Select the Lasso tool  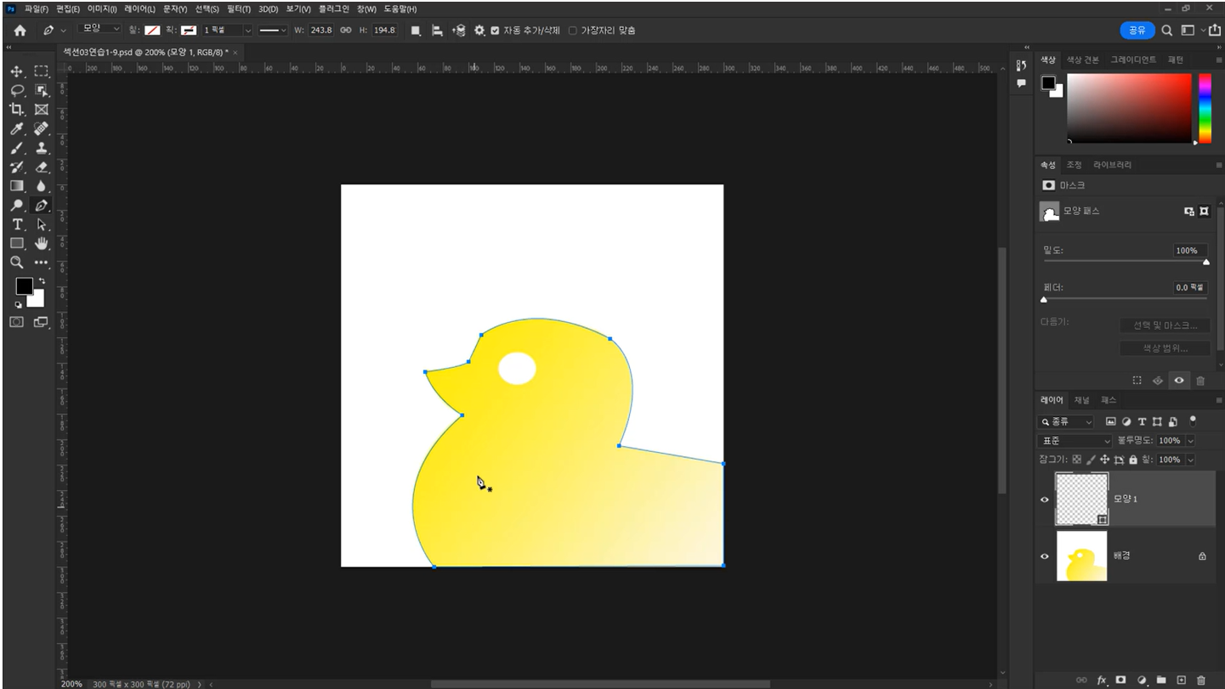point(17,91)
